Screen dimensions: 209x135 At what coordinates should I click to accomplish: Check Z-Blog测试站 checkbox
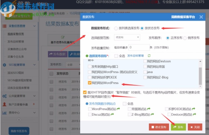pos(129,114)
